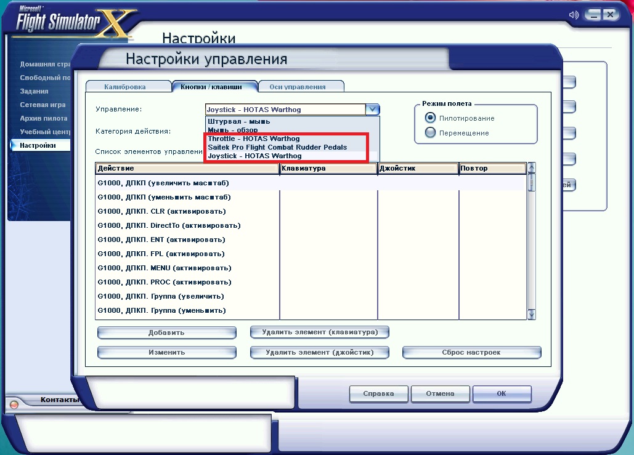Open the Оси управления tab

(x=301, y=86)
